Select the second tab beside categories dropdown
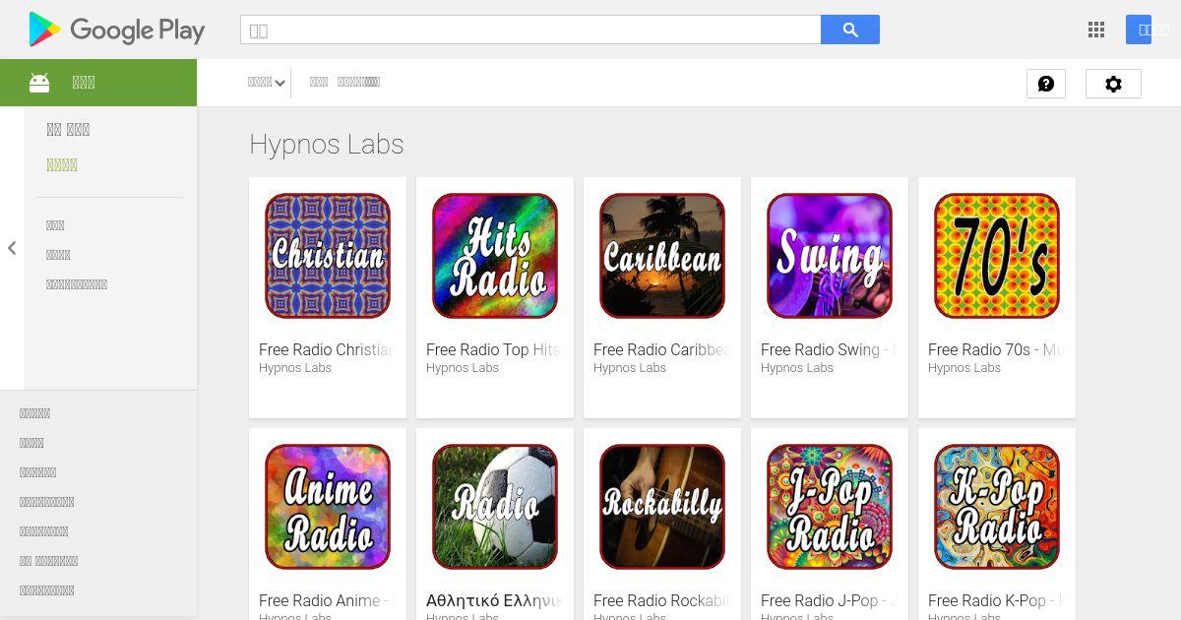The height and width of the screenshot is (620, 1181). pyautogui.click(x=358, y=83)
